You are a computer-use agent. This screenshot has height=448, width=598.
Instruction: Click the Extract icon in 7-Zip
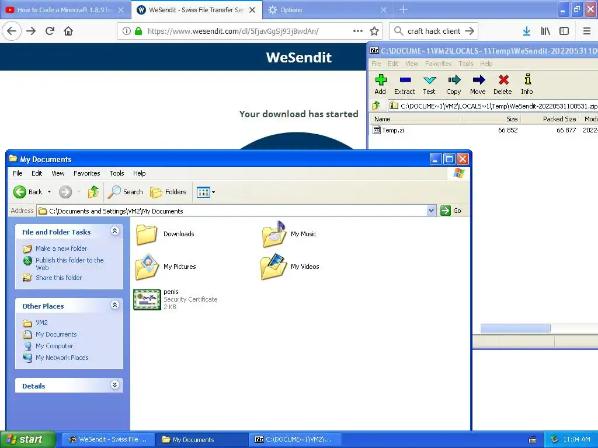[x=404, y=84]
